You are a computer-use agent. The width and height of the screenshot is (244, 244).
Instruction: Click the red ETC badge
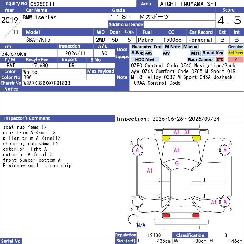tap(220, 59)
